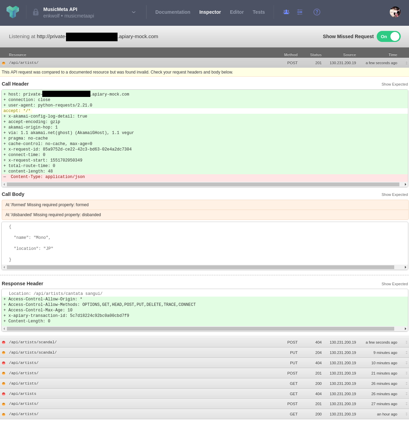Click the enkwolf • musicmetaapi subtitle
409x421 pixels.
69,16
